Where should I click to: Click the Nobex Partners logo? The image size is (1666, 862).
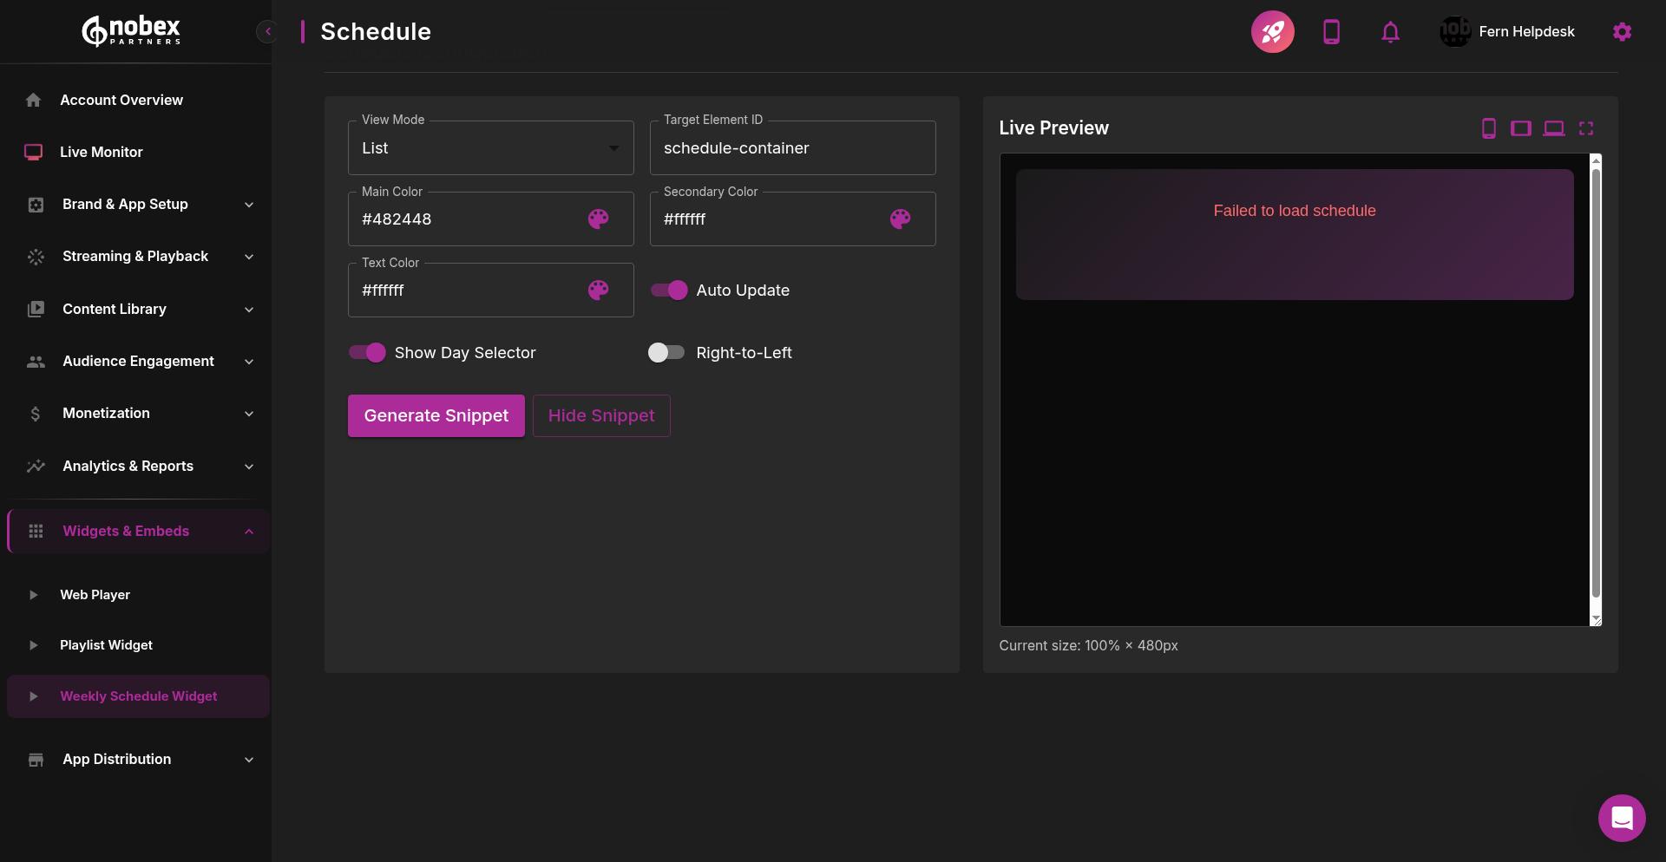130,30
